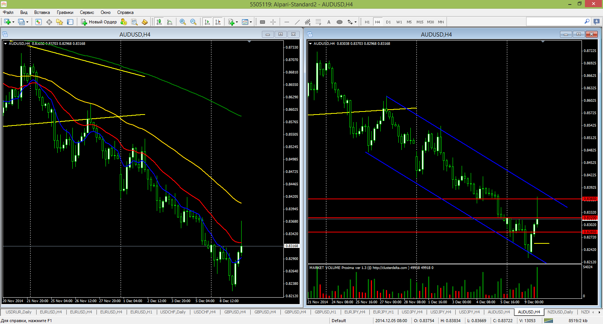This screenshot has width=603, height=324.
Task: Click the Default profile in status bar
Action: point(338,321)
